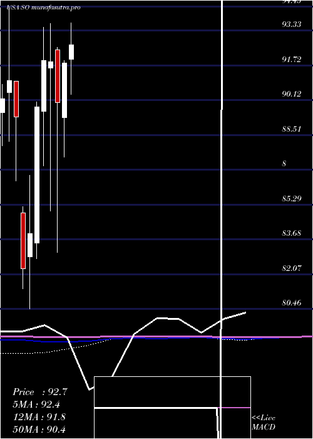Screen dimensions: 313x439
Task: Click the 83.68 price axis label
Action: click(x=292, y=233)
